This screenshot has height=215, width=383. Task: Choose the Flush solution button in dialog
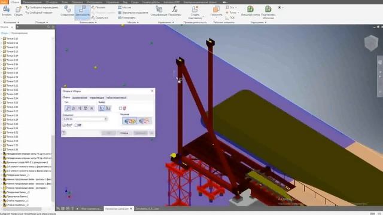click(x=144, y=121)
